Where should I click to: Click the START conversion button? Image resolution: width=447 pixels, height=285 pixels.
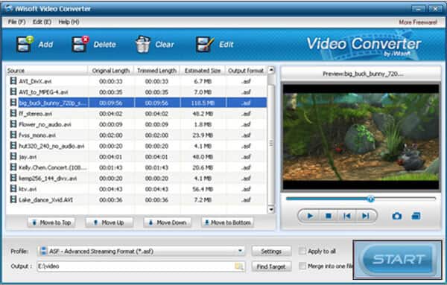[398, 260]
